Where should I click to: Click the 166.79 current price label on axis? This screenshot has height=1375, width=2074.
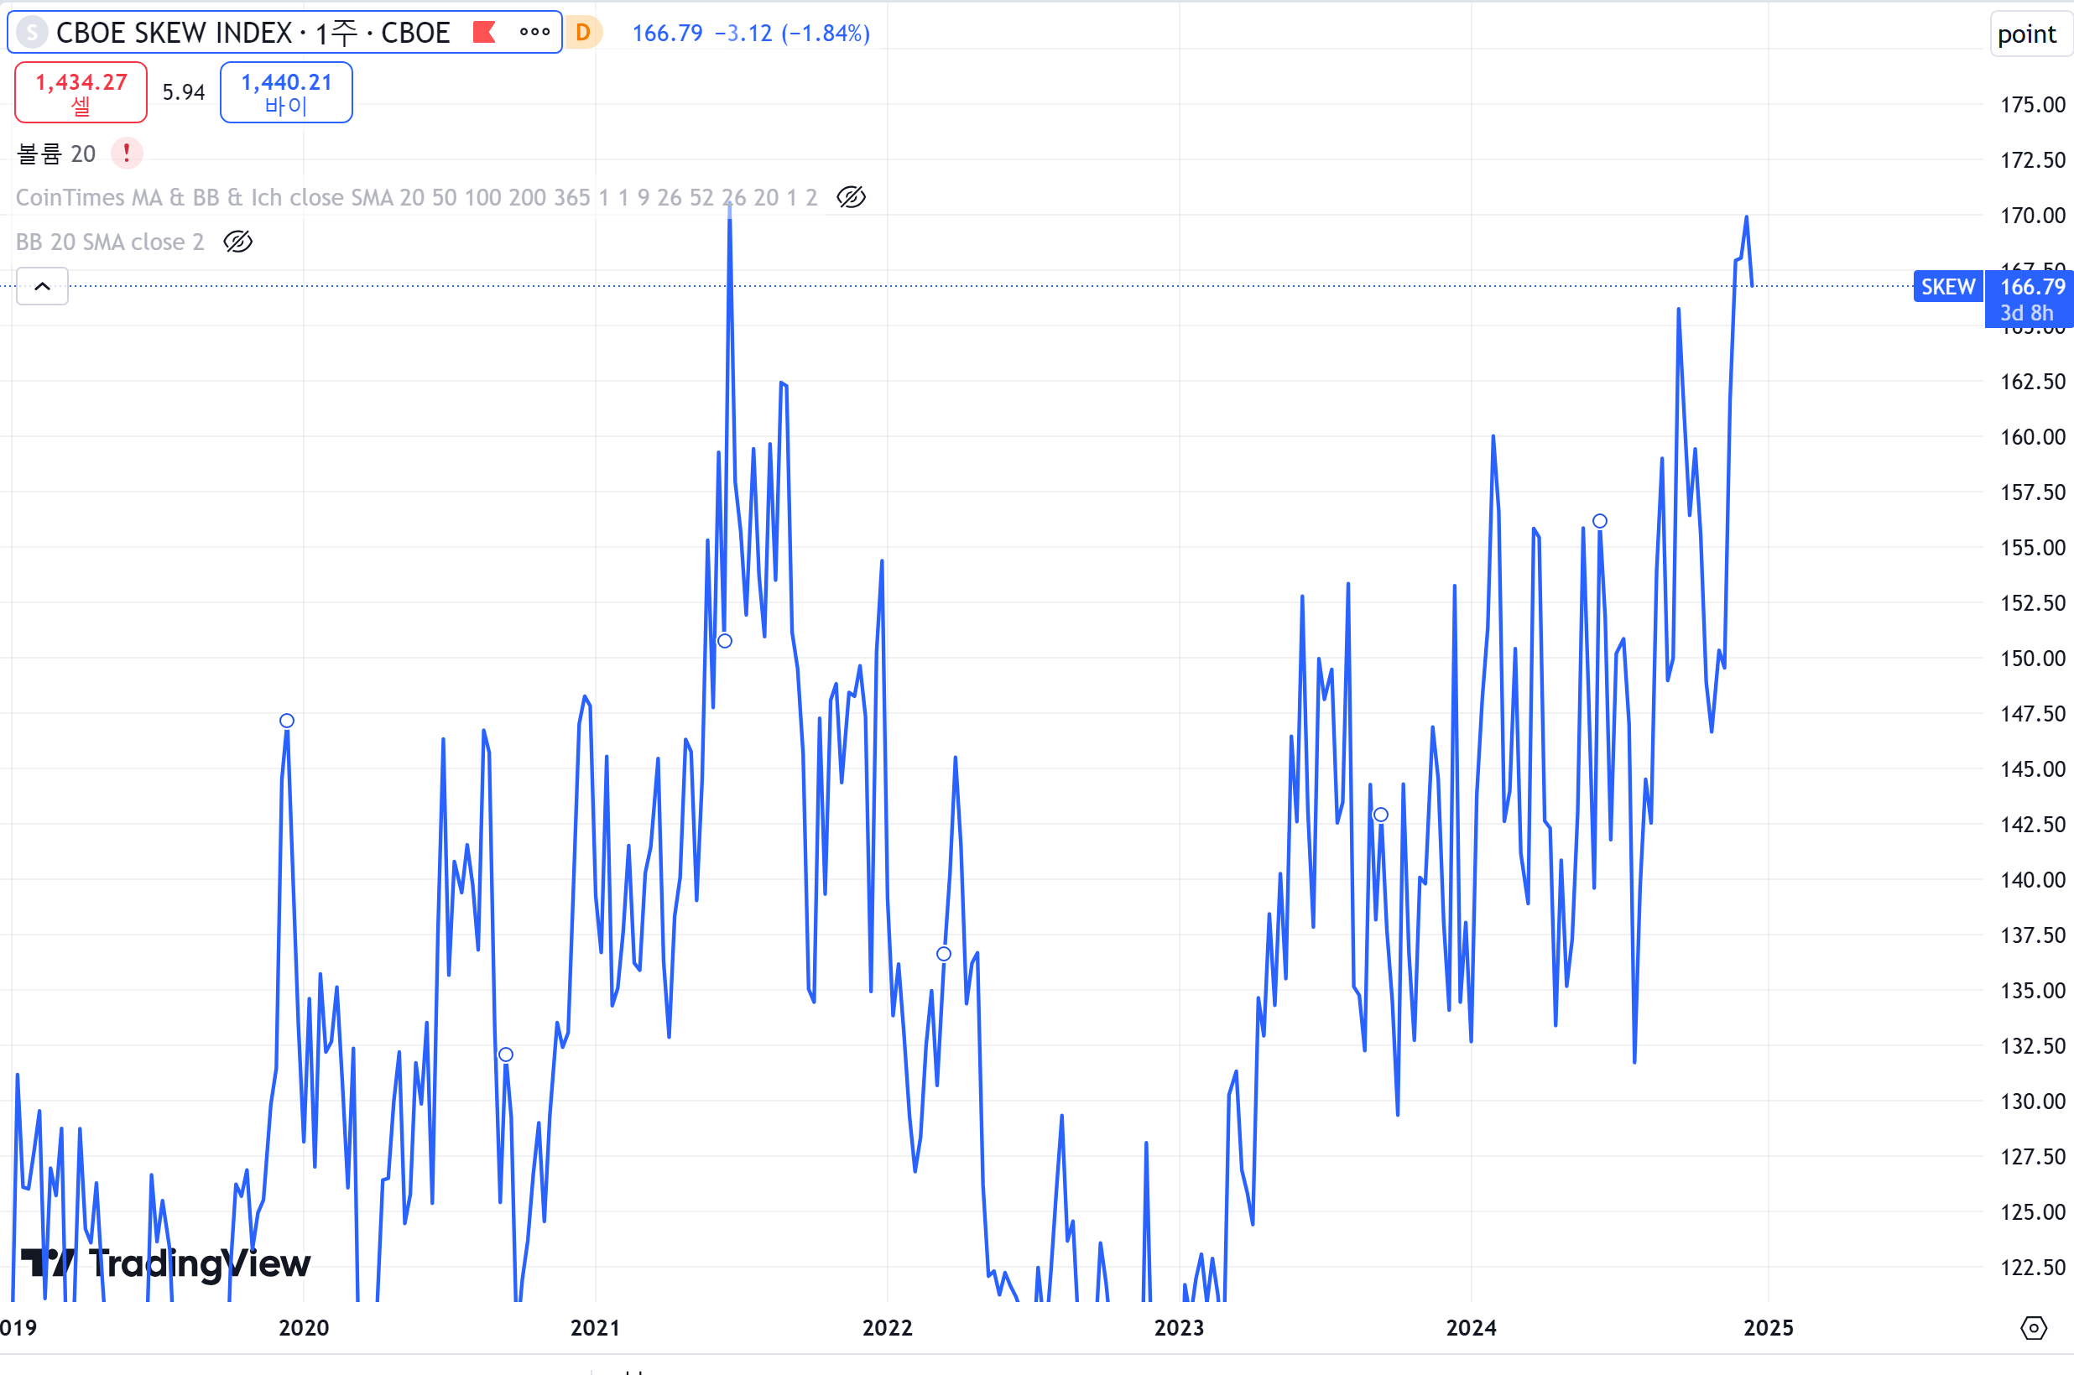pos(2032,287)
